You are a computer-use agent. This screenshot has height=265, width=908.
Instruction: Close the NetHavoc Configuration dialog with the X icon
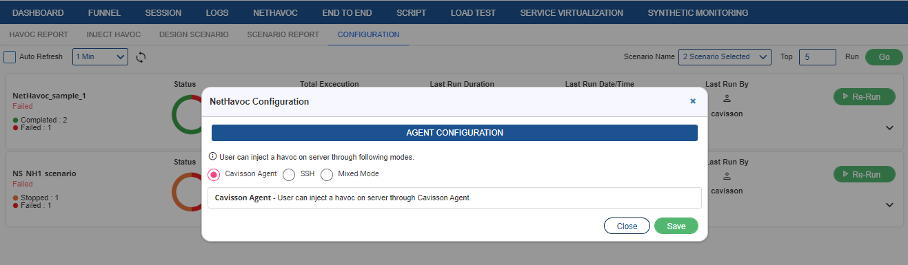pyautogui.click(x=693, y=101)
